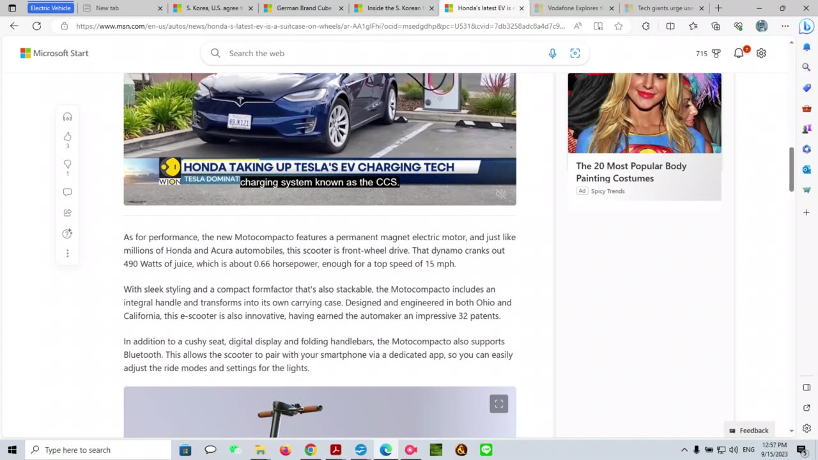
Task: Add this page to favorites star icon
Action: pos(619,26)
